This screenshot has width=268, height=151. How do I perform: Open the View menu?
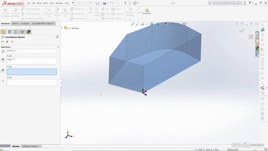pyautogui.click(x=39, y=3)
